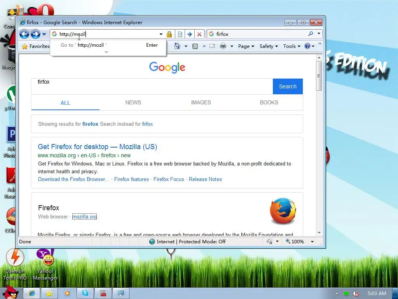This screenshot has width=398, height=299.
Task: Click the red toolbox taskbar icon
Action: pos(103,293)
